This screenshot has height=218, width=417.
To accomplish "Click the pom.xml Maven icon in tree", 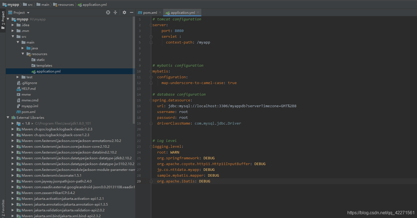I will (x=19, y=112).
